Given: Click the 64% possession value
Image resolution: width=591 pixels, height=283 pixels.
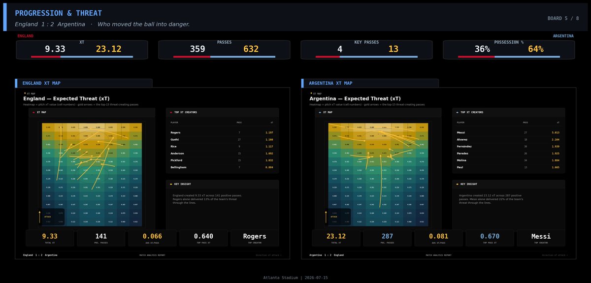Looking at the screenshot, I should [535, 49].
